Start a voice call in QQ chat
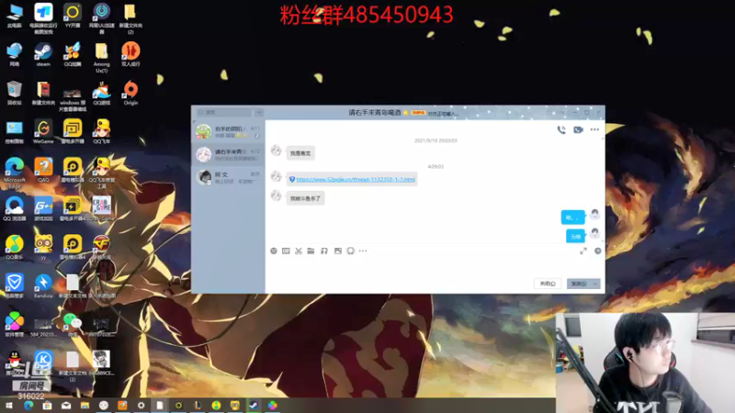This screenshot has height=413, width=735. (561, 130)
